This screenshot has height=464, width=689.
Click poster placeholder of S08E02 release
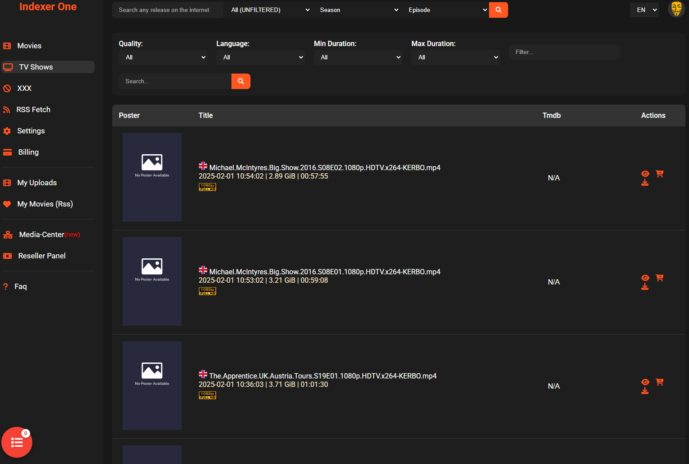[152, 177]
